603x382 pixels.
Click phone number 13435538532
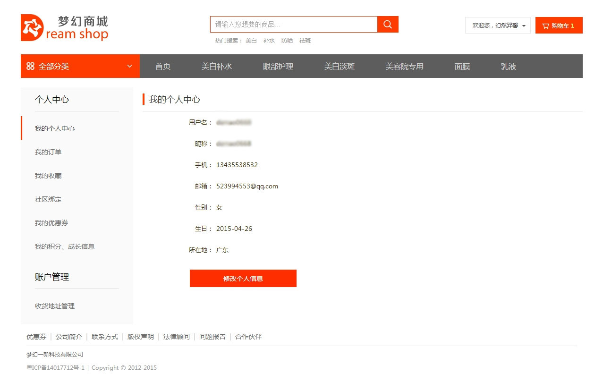[x=237, y=165]
